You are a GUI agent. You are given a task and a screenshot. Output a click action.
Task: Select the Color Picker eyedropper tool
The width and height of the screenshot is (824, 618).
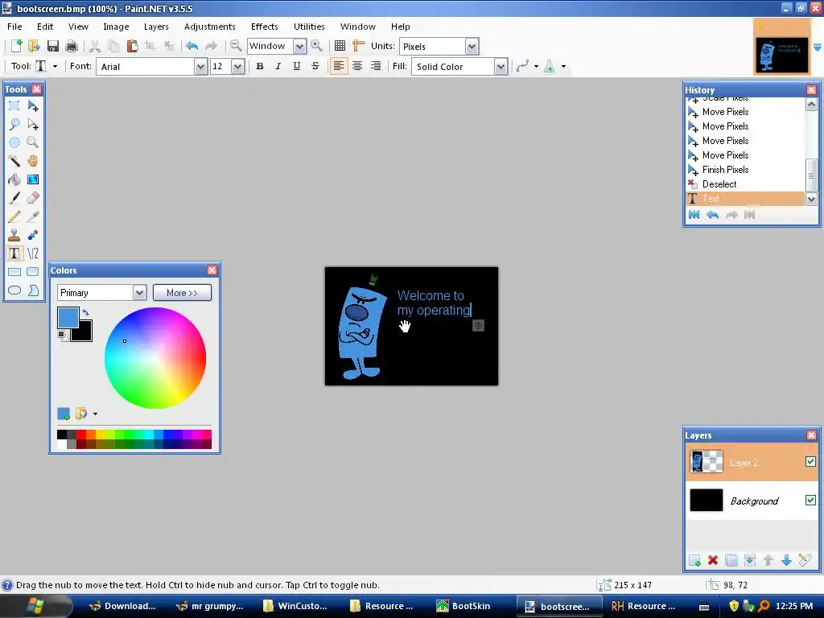click(32, 216)
